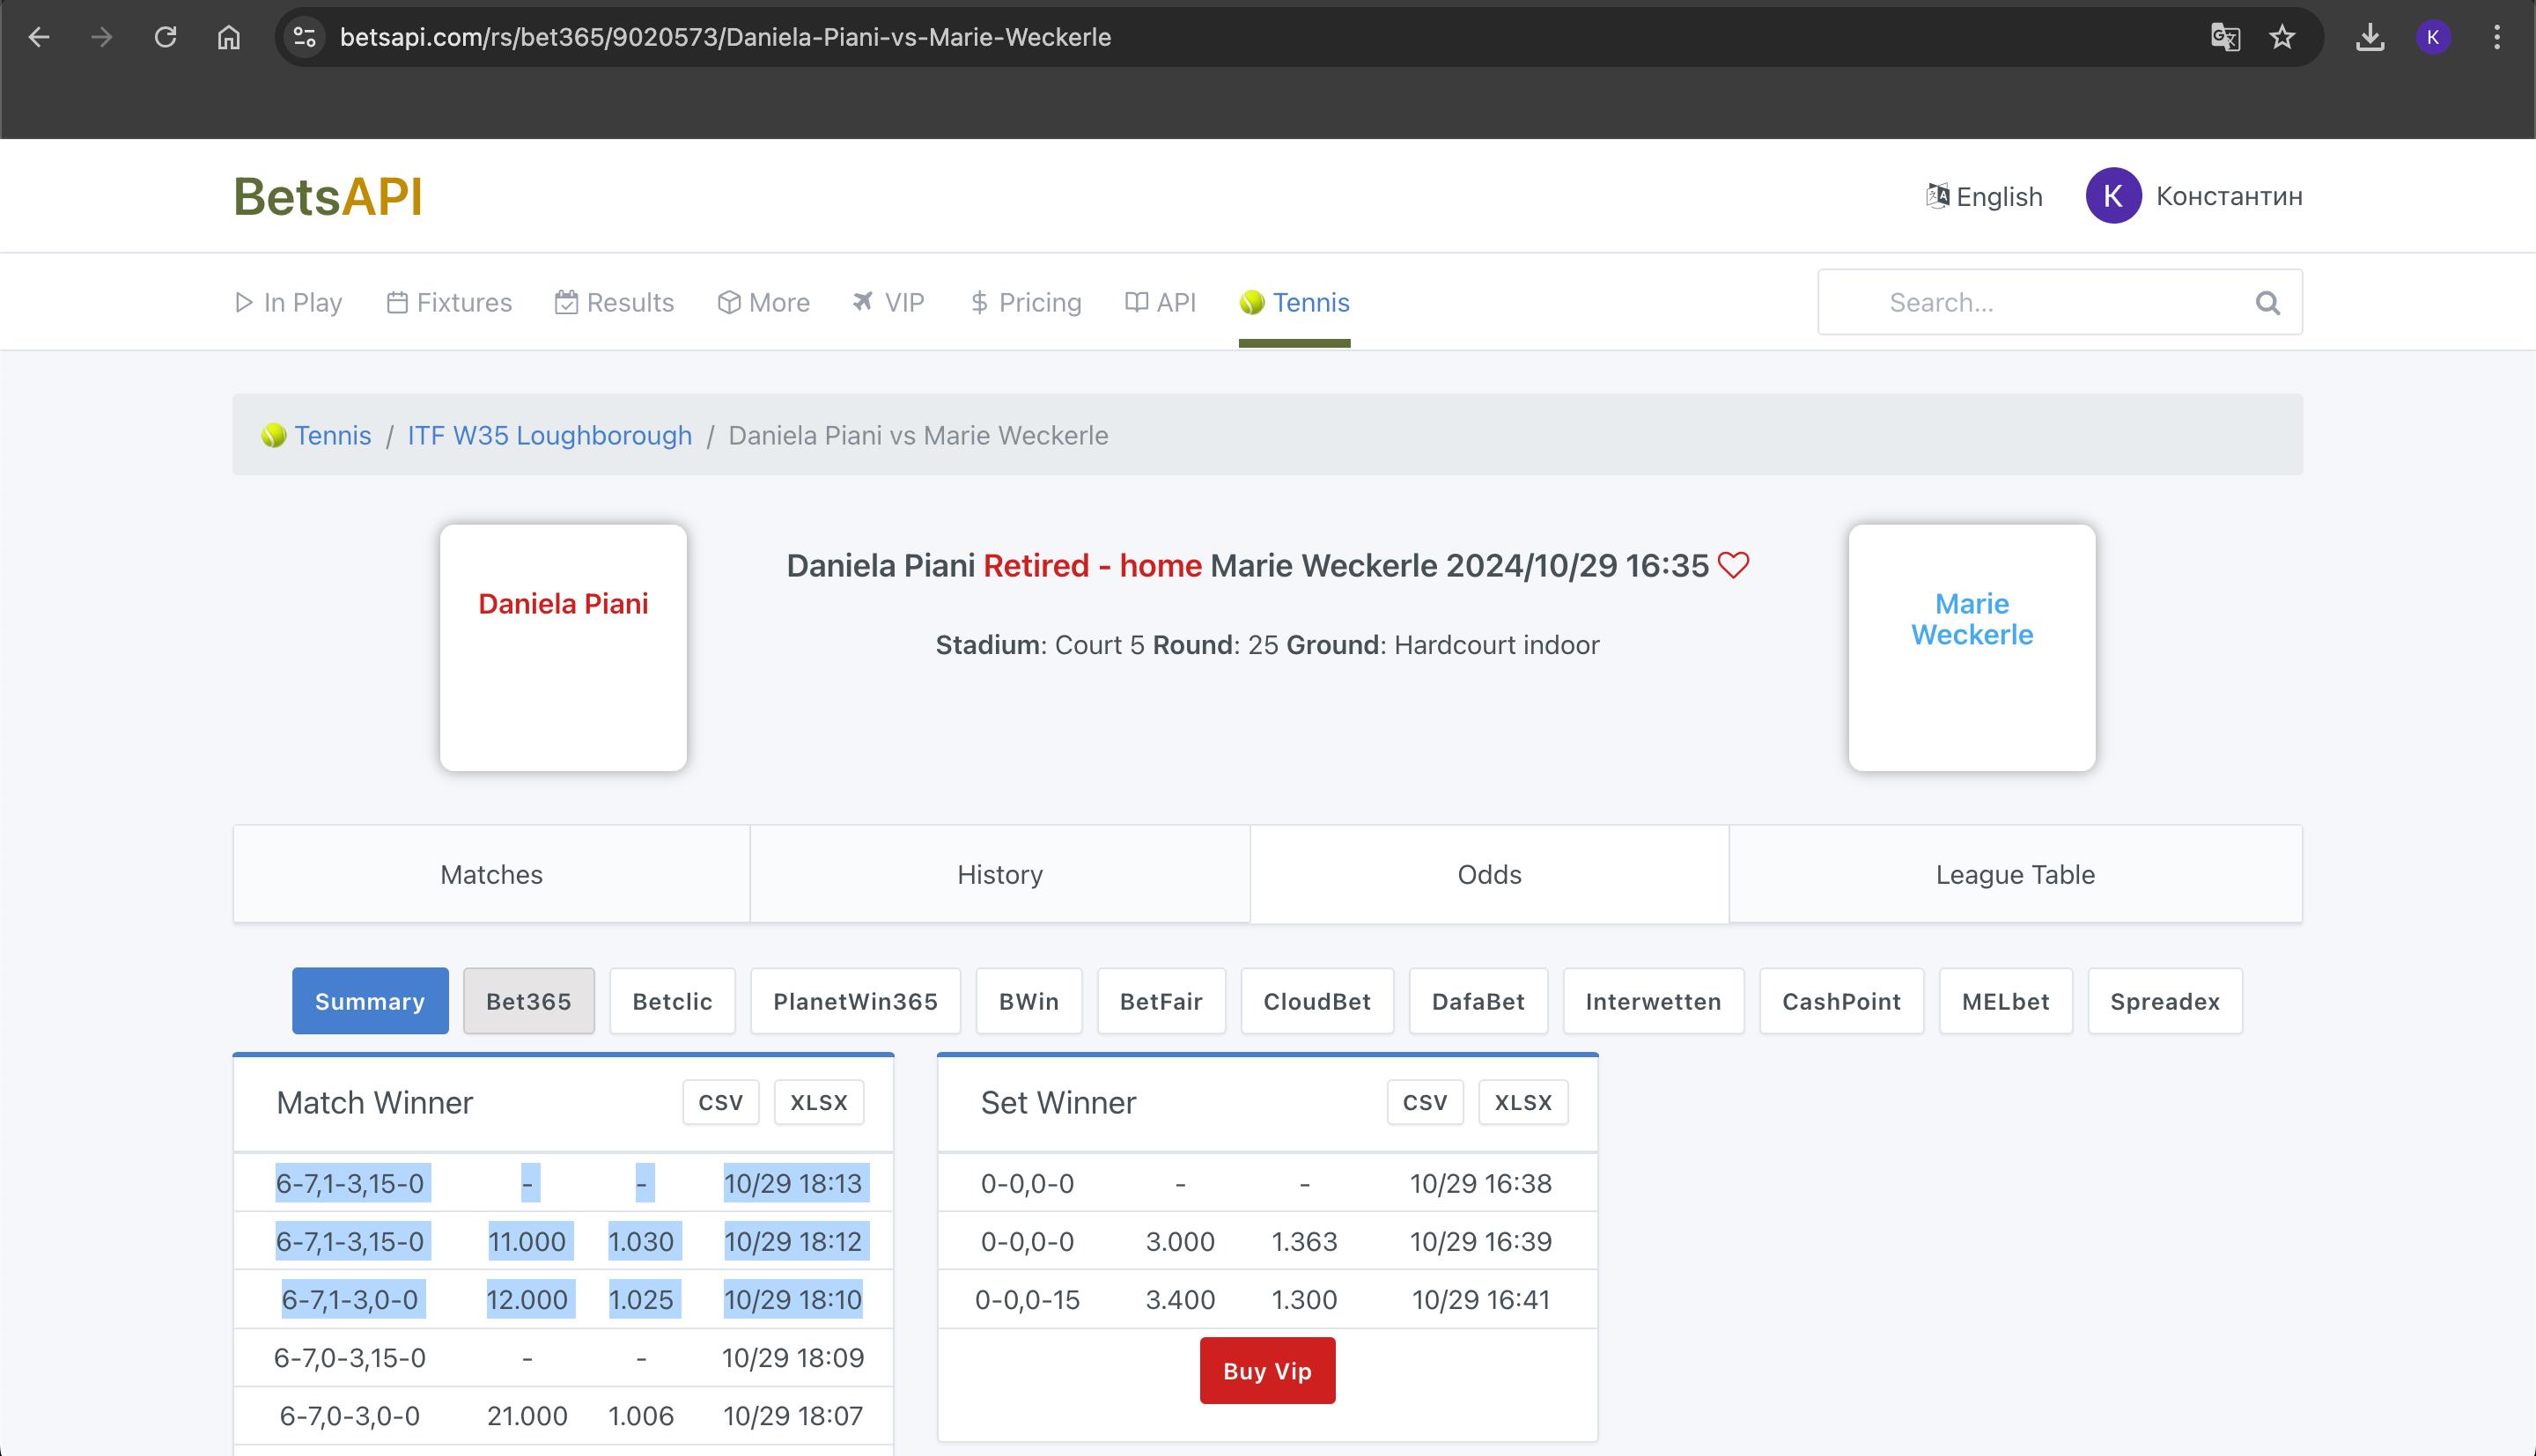Viewport: 2536px width, 1456px height.
Task: Open browser translate icon
Action: (x=2224, y=37)
